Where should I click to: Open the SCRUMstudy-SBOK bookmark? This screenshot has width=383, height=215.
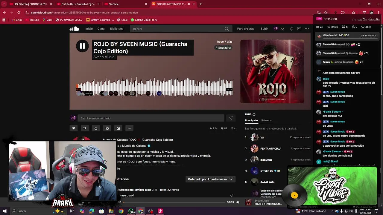69,20
